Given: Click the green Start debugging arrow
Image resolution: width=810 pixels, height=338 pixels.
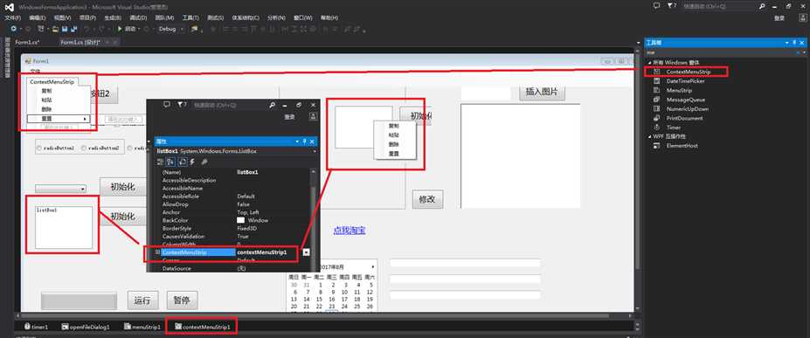Looking at the screenshot, I should tap(120, 29).
